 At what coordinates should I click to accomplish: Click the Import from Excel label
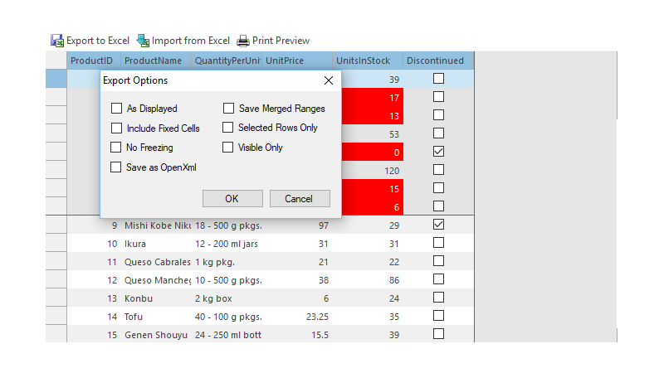point(191,41)
